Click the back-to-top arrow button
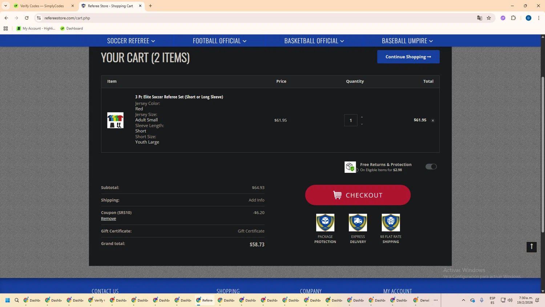 click(532, 247)
